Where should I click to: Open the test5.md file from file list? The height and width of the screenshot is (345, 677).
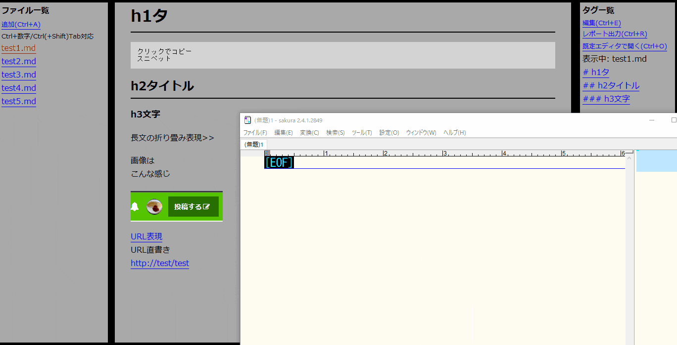tap(18, 101)
